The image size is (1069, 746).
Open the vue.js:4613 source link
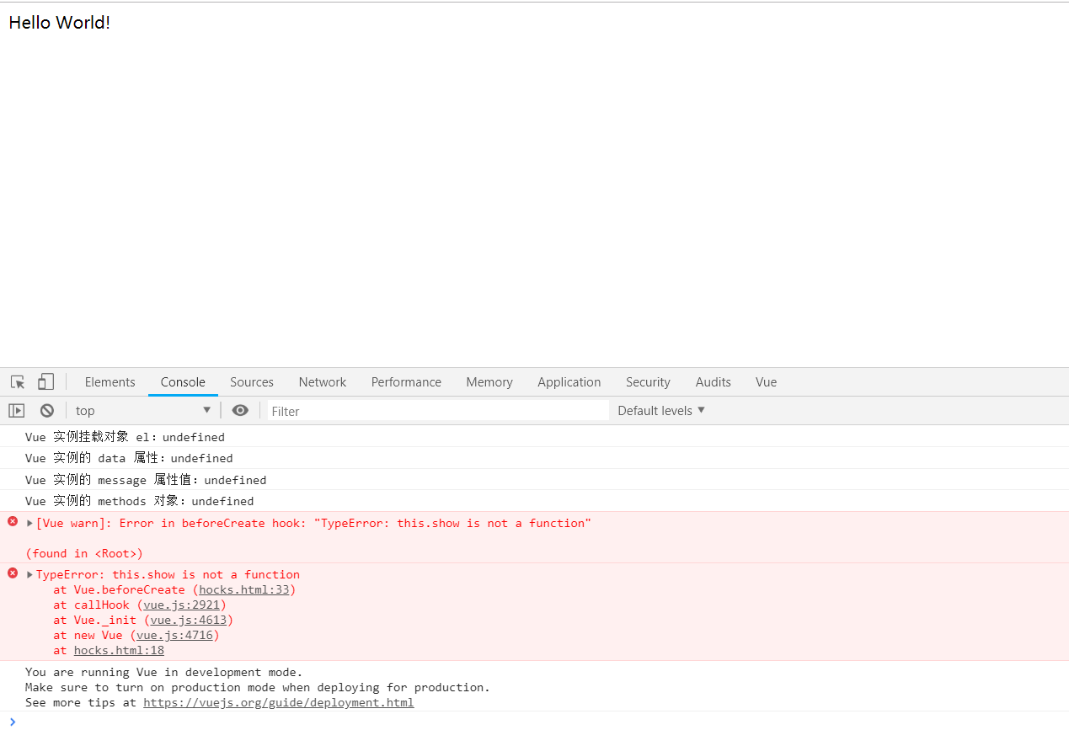coord(189,621)
